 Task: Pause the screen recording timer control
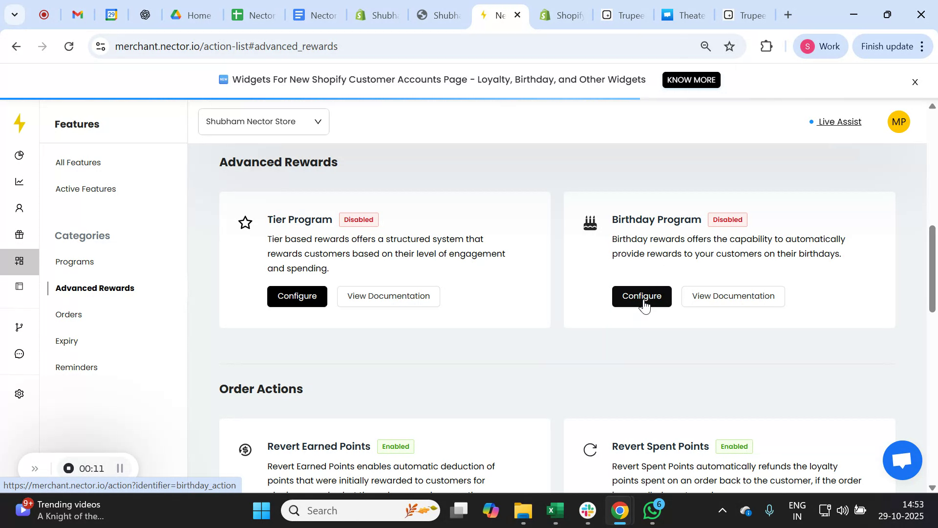120,468
